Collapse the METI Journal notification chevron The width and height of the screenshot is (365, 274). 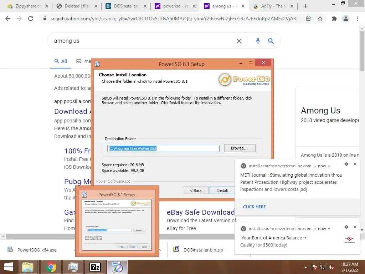[329, 166]
